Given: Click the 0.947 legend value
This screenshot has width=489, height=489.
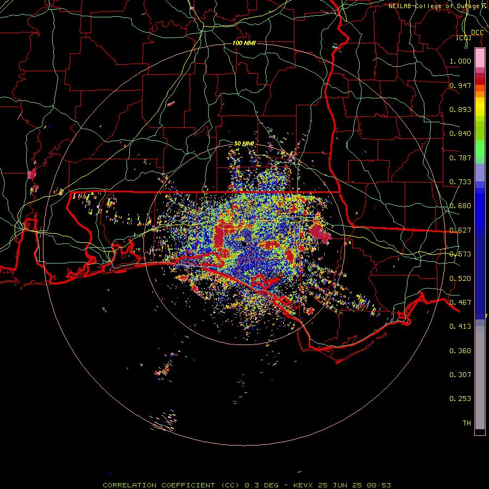Looking at the screenshot, I should pyautogui.click(x=460, y=85).
